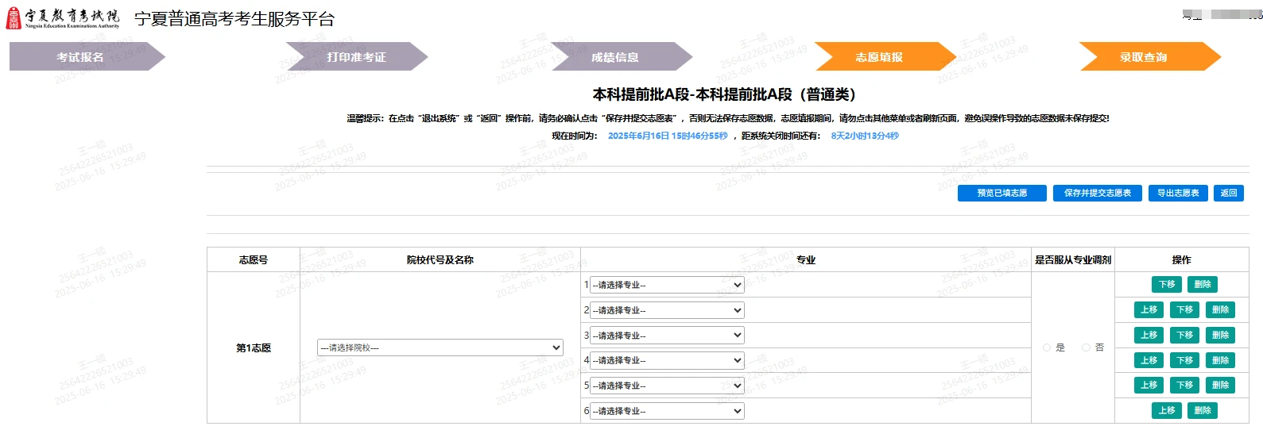Select 是 for 服从专业调剂

[x=1047, y=347]
